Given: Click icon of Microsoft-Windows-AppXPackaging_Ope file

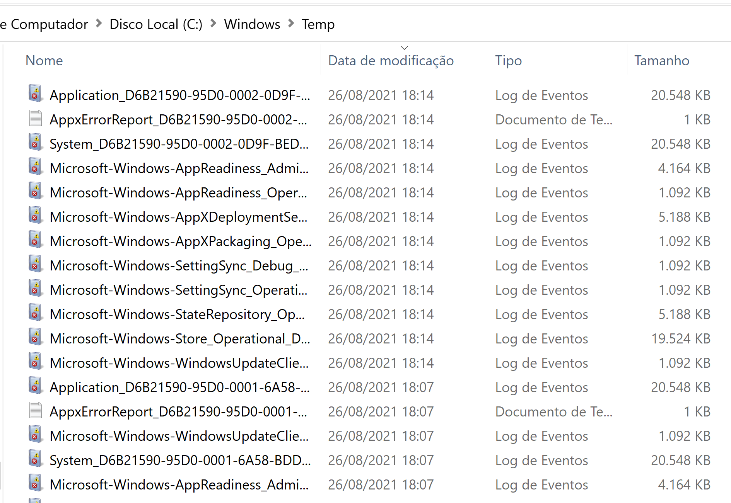Looking at the screenshot, I should point(36,240).
